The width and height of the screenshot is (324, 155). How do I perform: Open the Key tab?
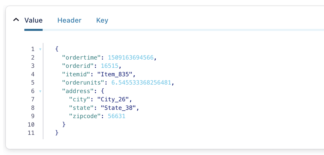(x=102, y=20)
